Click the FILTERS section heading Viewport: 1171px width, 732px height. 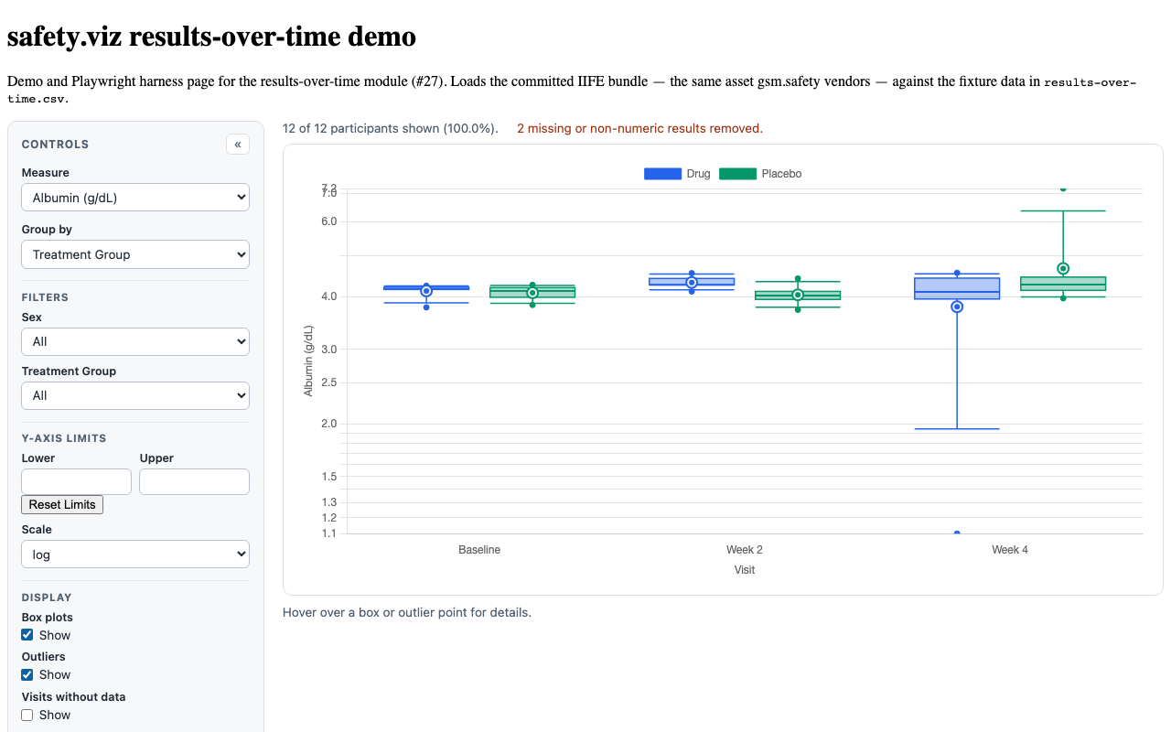coord(46,297)
